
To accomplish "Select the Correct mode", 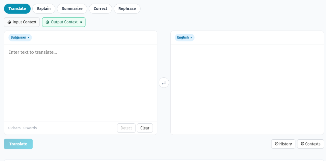I will (100, 8).
